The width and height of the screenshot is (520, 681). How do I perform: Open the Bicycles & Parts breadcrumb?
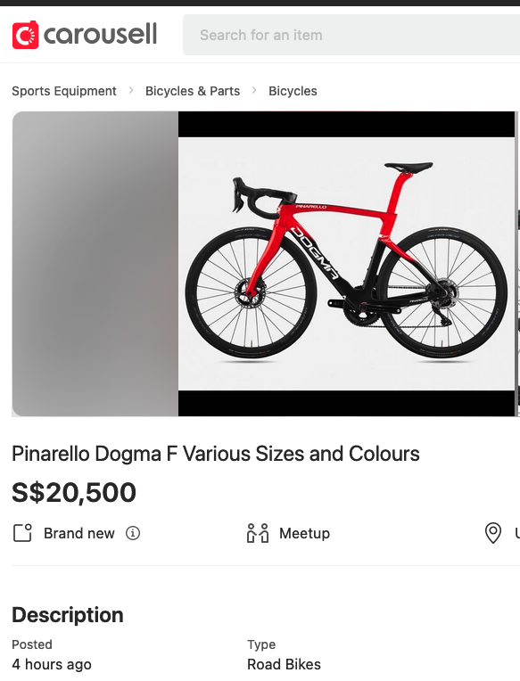[x=193, y=91]
